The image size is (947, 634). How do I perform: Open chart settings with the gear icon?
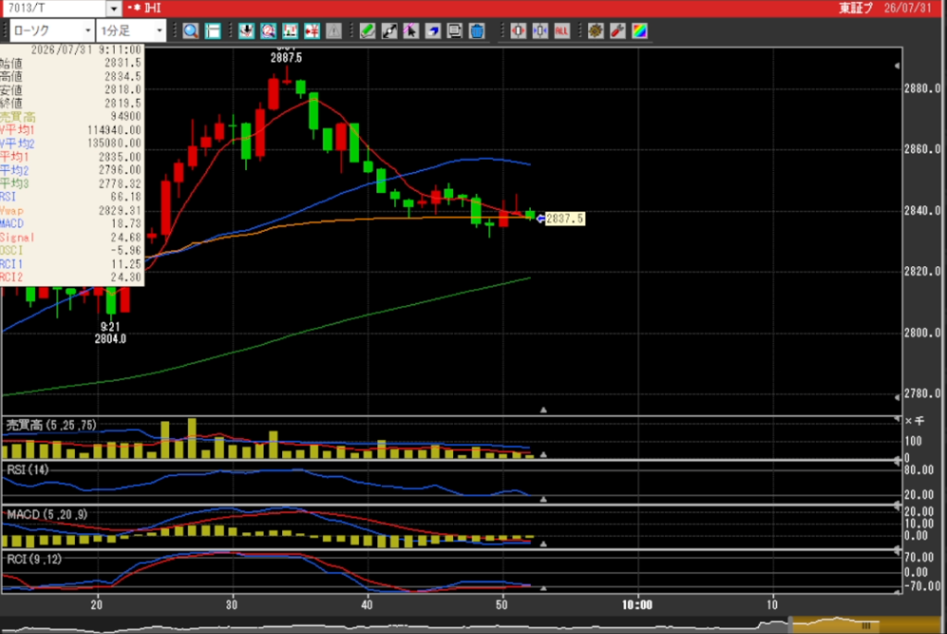(596, 30)
